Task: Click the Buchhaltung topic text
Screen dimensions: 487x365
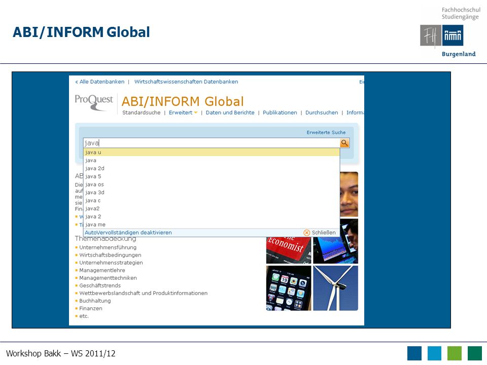Action: pos(95,301)
